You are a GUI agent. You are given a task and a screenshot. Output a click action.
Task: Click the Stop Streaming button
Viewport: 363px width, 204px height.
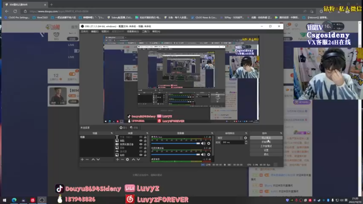pyautogui.click(x=266, y=138)
